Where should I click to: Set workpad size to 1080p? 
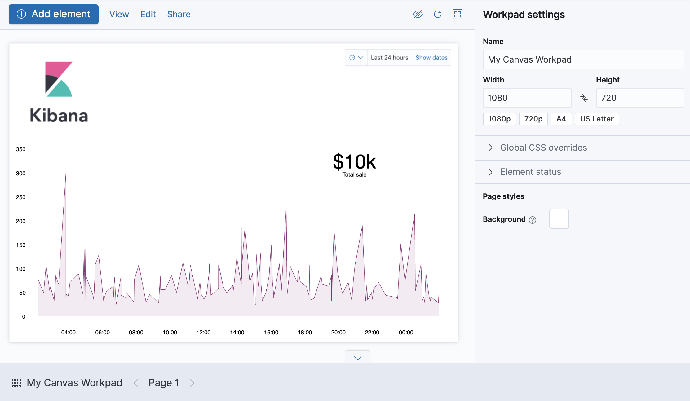499,119
